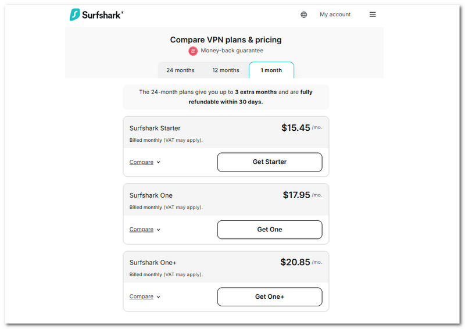Expand Compare under Surfshark One+
This screenshot has height=329, width=465.
pos(144,296)
